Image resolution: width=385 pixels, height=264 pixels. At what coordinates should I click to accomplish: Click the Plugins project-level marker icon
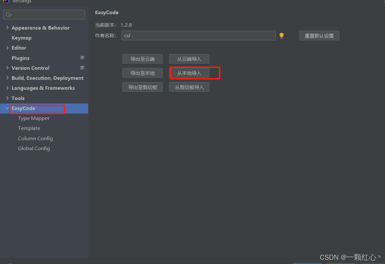[x=82, y=58]
